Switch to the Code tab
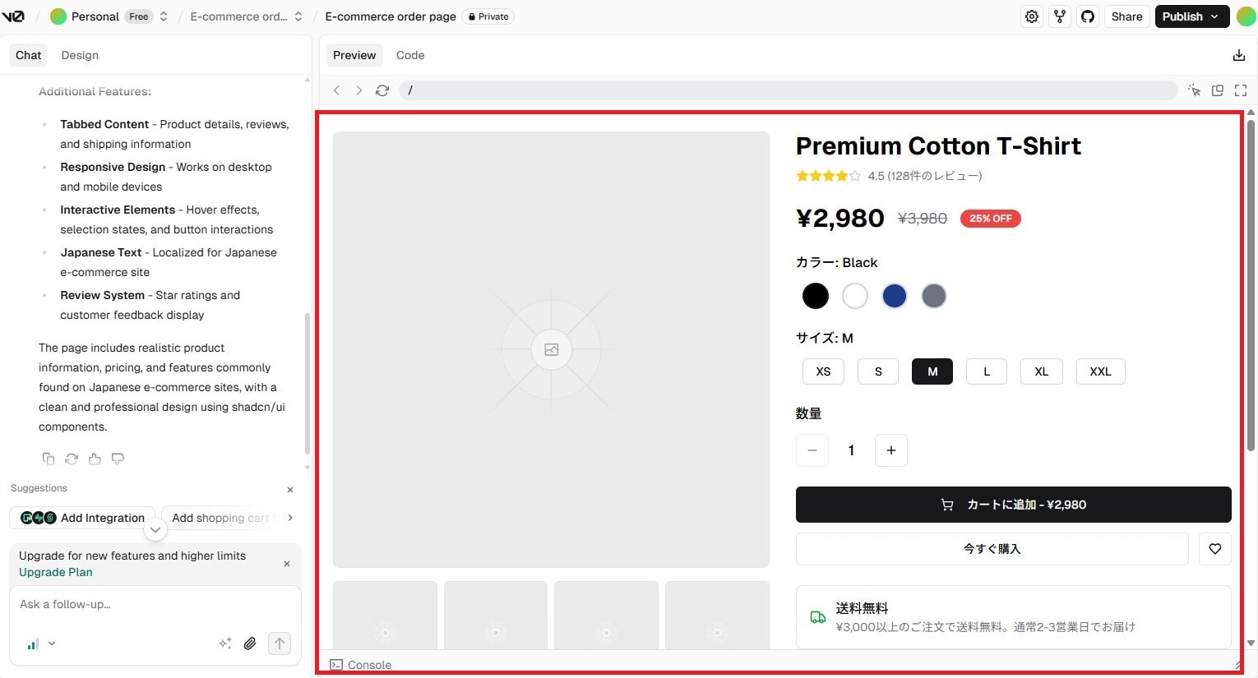1258x678 pixels. (x=410, y=55)
